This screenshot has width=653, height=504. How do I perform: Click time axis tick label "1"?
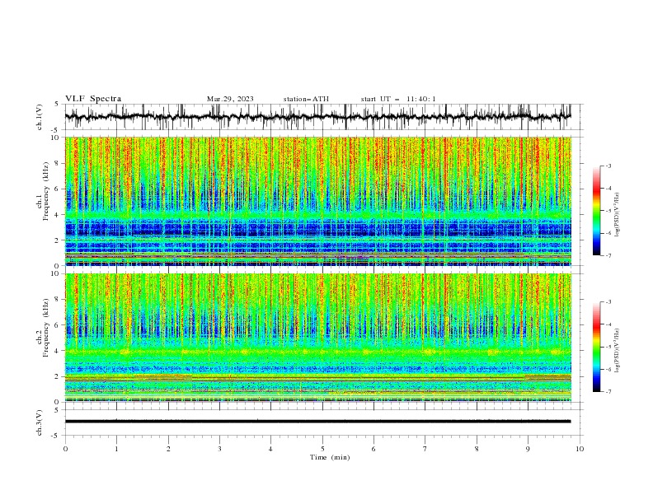click(x=116, y=449)
